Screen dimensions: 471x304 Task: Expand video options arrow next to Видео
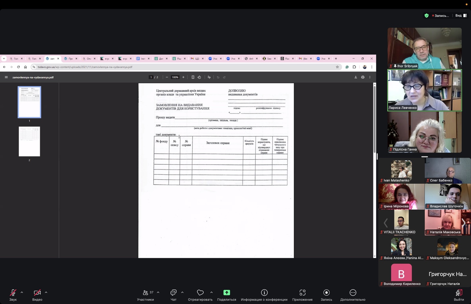point(46,293)
